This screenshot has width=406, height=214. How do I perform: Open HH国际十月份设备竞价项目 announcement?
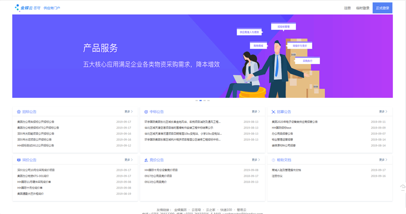click(x=161, y=170)
